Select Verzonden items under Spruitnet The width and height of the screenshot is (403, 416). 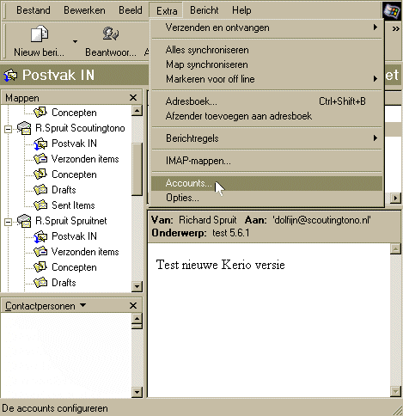85,252
